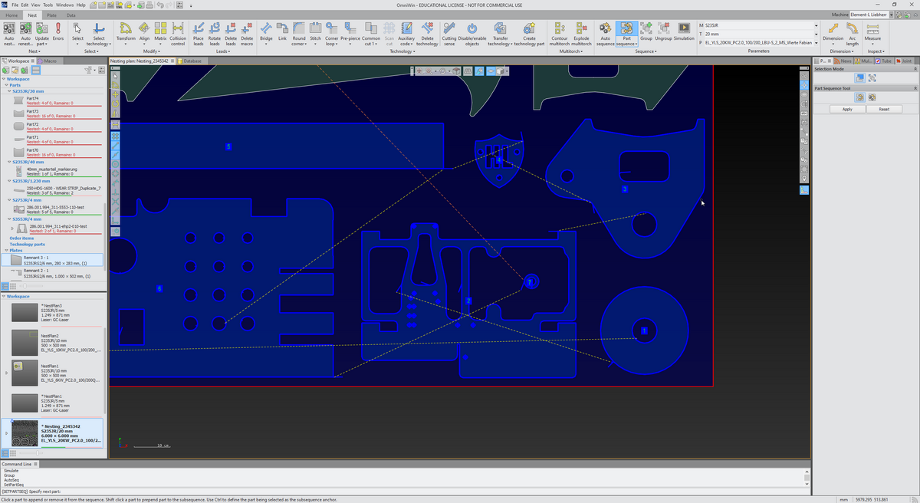Open the File menu
920x503 pixels.
15,5
